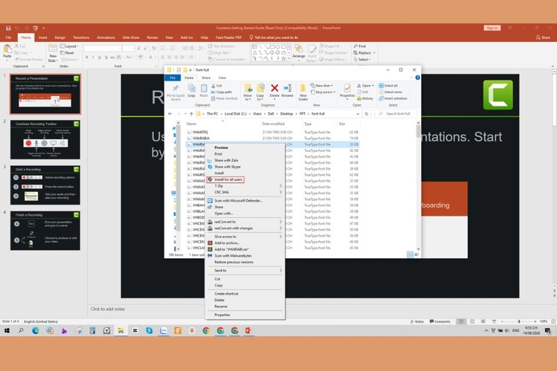Click New folder icon in Explorer ribbon
The image size is (557, 371).
[303, 88]
